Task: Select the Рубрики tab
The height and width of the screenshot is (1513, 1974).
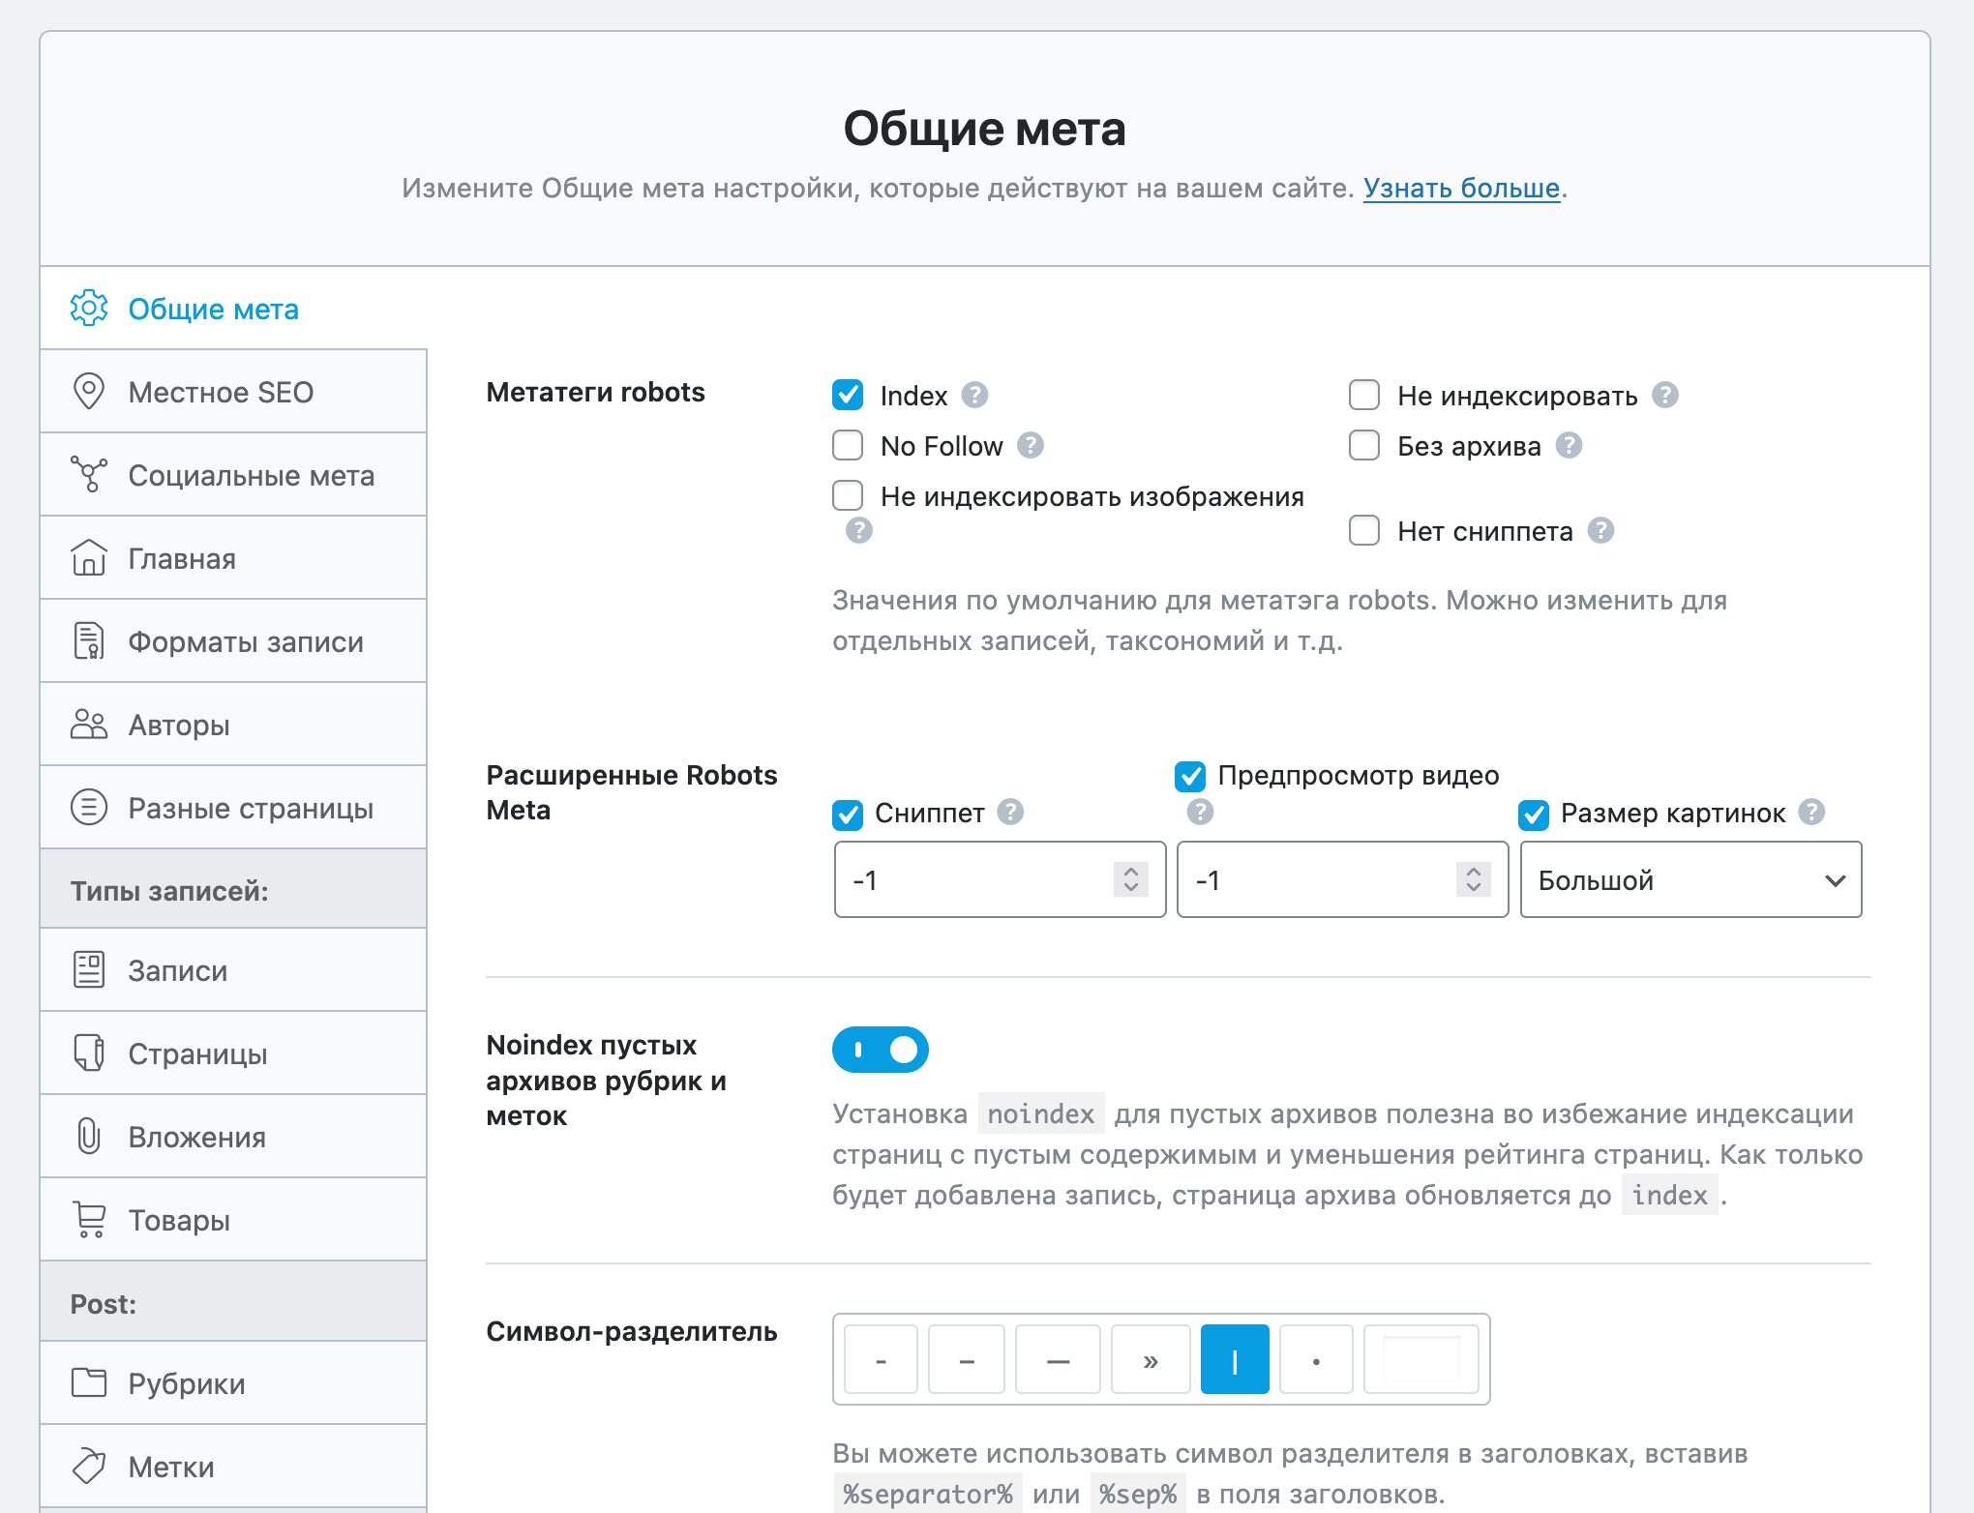Action: (x=233, y=1383)
